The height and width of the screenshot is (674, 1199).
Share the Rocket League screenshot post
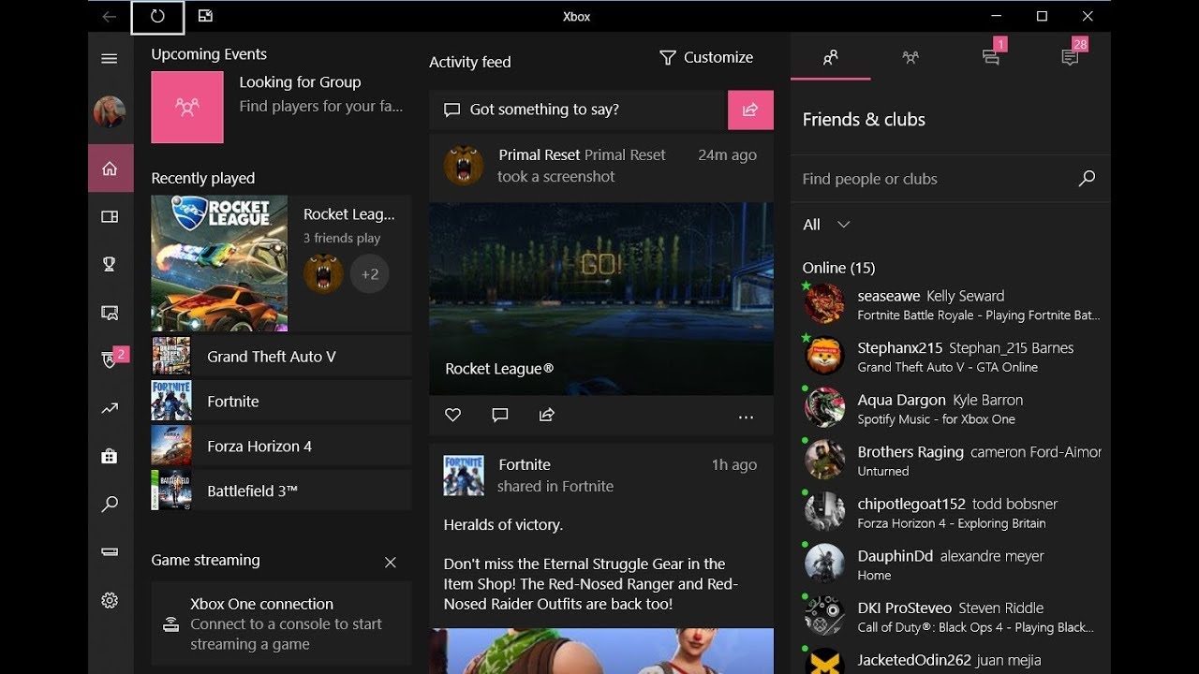tap(547, 415)
